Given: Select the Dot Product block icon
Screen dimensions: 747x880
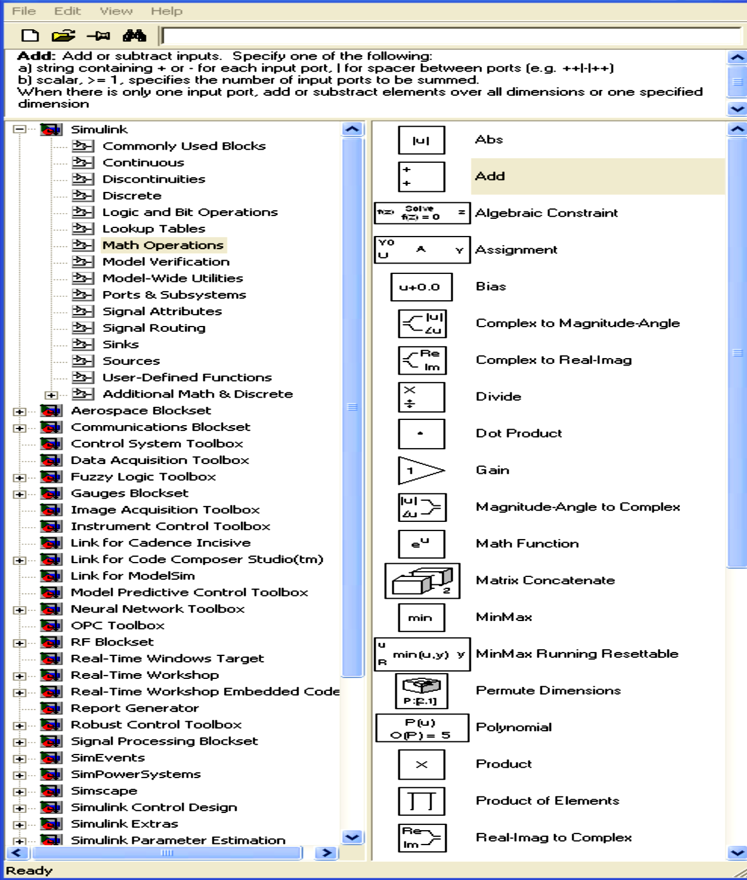Looking at the screenshot, I should coord(421,434).
